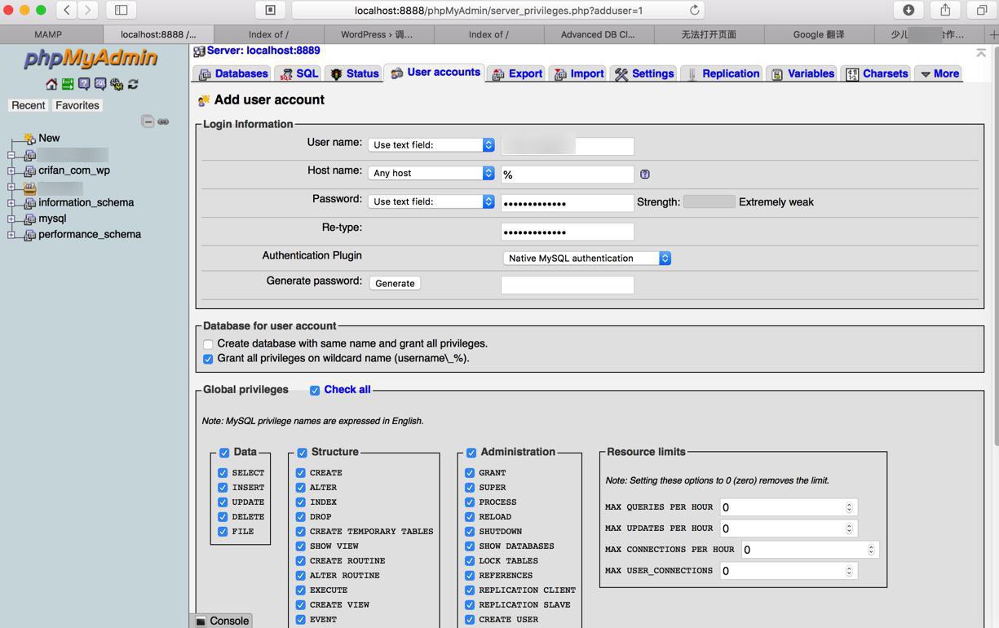The height and width of the screenshot is (628, 999).
Task: Toggle the Check all global privileges checkbox
Action: (x=315, y=390)
